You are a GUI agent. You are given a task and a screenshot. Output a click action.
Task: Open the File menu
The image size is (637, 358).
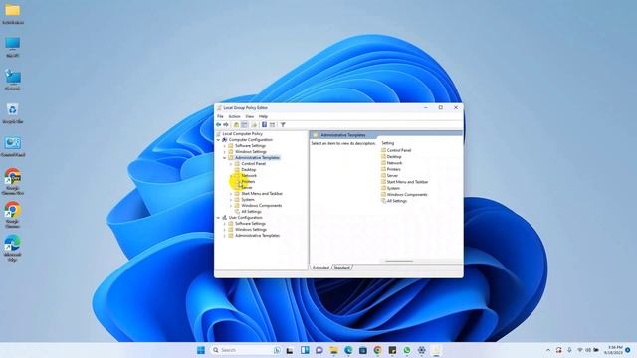(220, 117)
